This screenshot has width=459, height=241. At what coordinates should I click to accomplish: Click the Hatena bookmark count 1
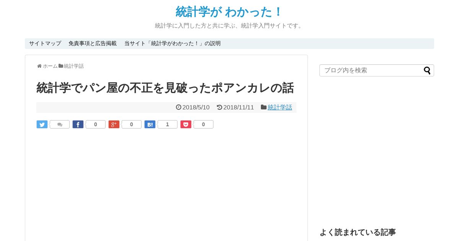point(168,124)
